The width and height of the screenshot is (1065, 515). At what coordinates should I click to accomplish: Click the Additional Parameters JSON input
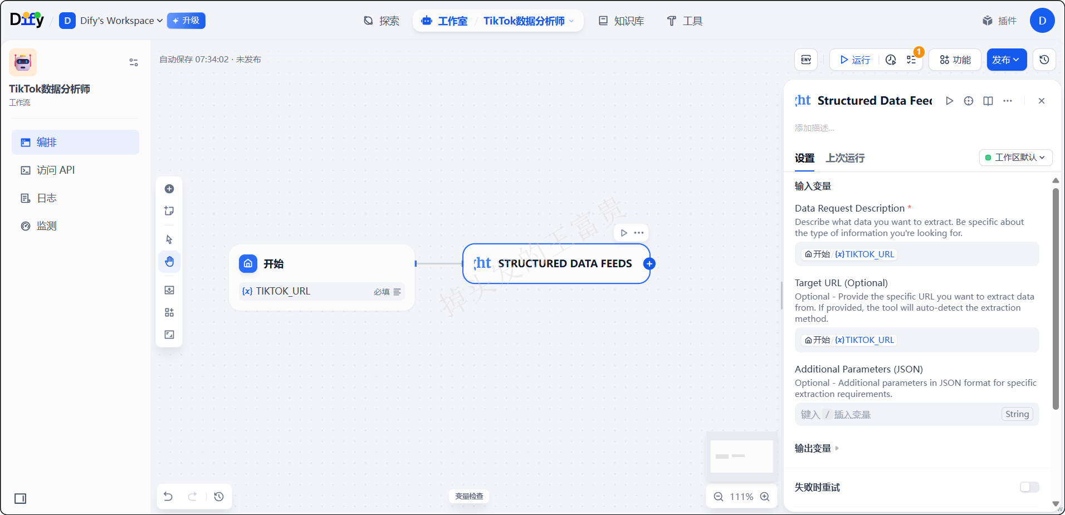pyautogui.click(x=917, y=414)
